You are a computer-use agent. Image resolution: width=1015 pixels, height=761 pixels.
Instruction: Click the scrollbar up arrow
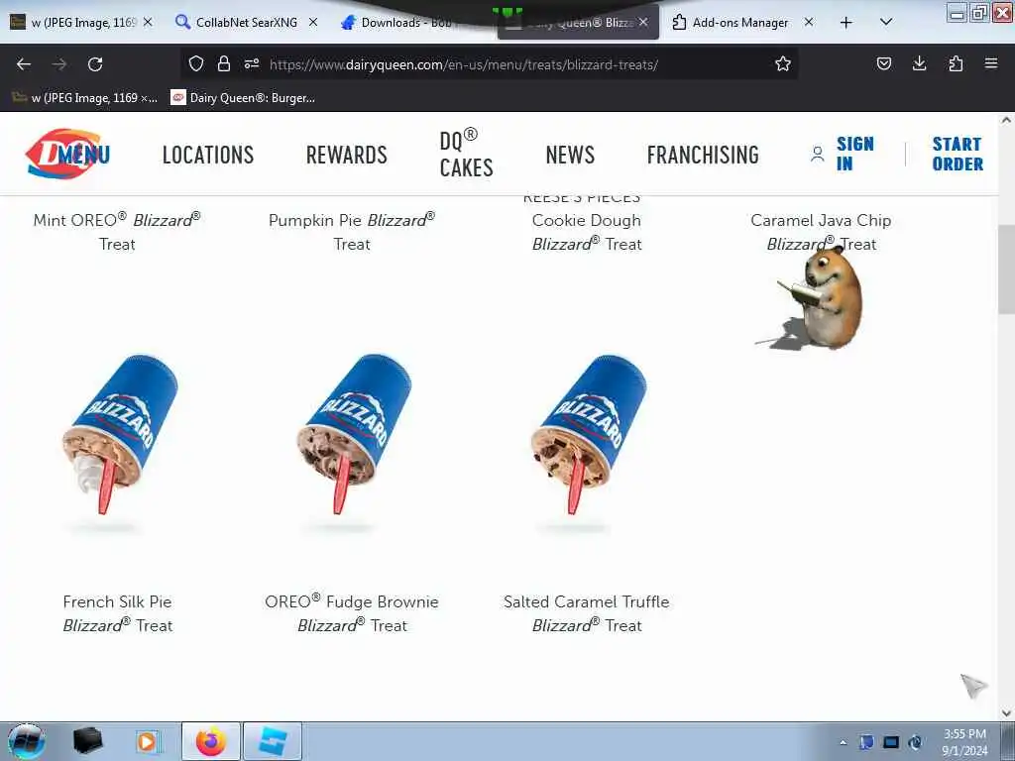[x=1006, y=120]
